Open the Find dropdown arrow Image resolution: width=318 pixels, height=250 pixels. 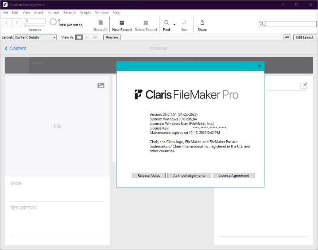[174, 25]
